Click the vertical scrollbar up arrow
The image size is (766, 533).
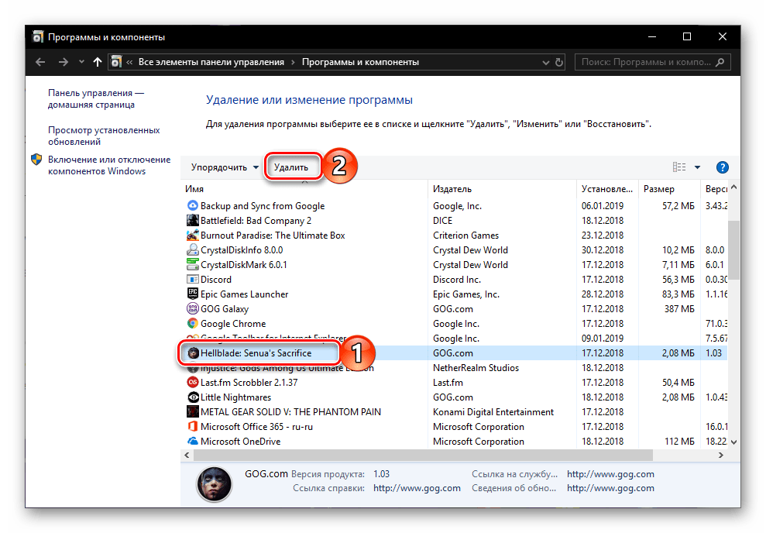point(733,187)
